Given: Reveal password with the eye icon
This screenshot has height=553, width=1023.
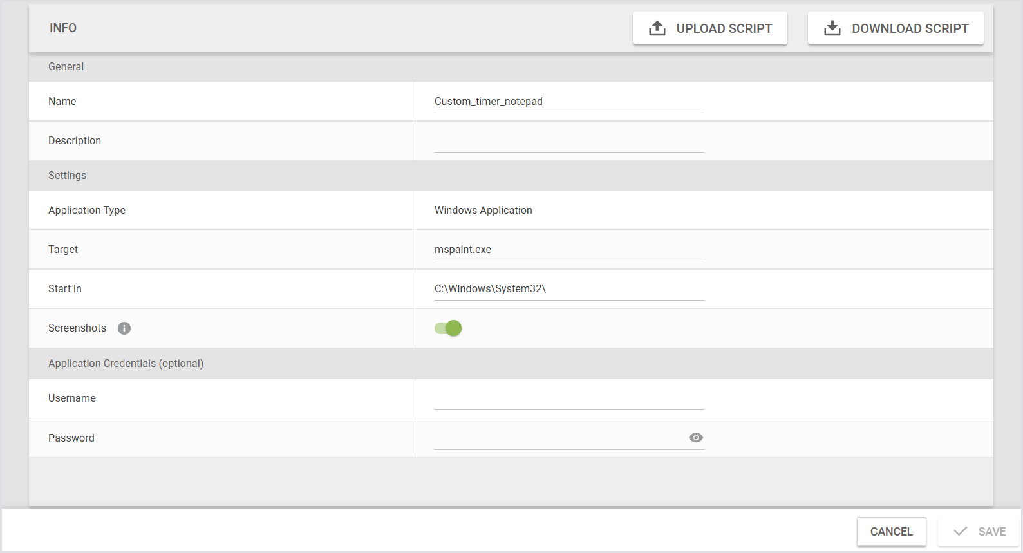Looking at the screenshot, I should pyautogui.click(x=695, y=438).
